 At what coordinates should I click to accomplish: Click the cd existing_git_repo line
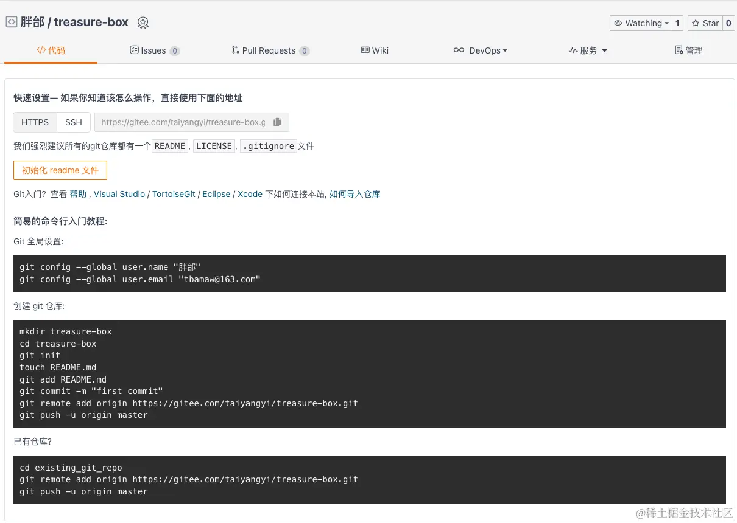point(71,468)
